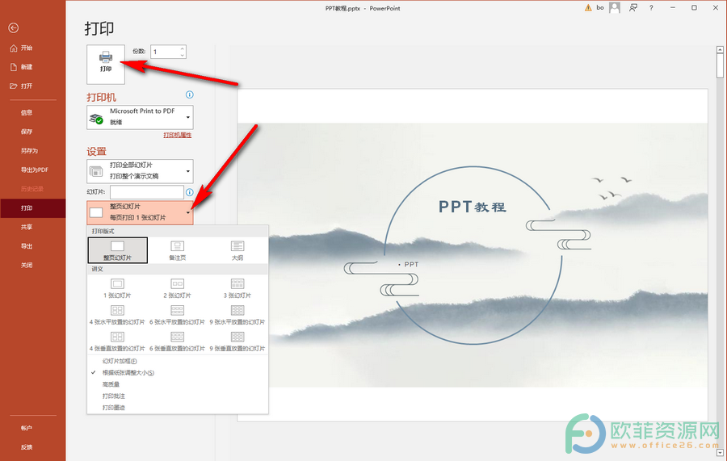The width and height of the screenshot is (727, 461).
Task: Open the printer info icon beside 打印机
Action: tap(190, 94)
